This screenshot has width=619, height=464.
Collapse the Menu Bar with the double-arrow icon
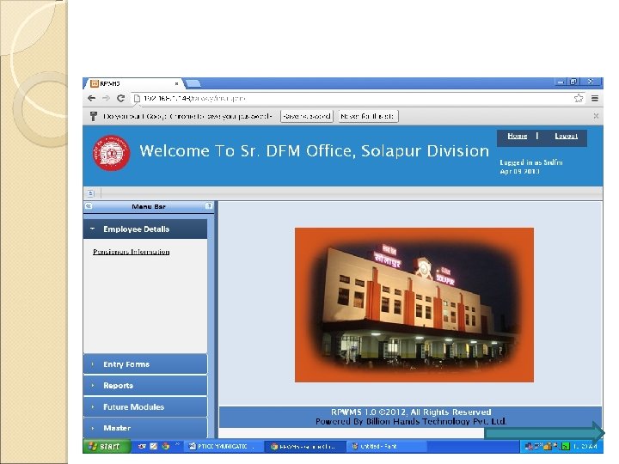[x=89, y=206]
